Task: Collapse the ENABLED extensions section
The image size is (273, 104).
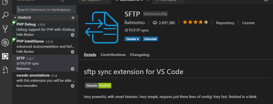Action: [45, 18]
